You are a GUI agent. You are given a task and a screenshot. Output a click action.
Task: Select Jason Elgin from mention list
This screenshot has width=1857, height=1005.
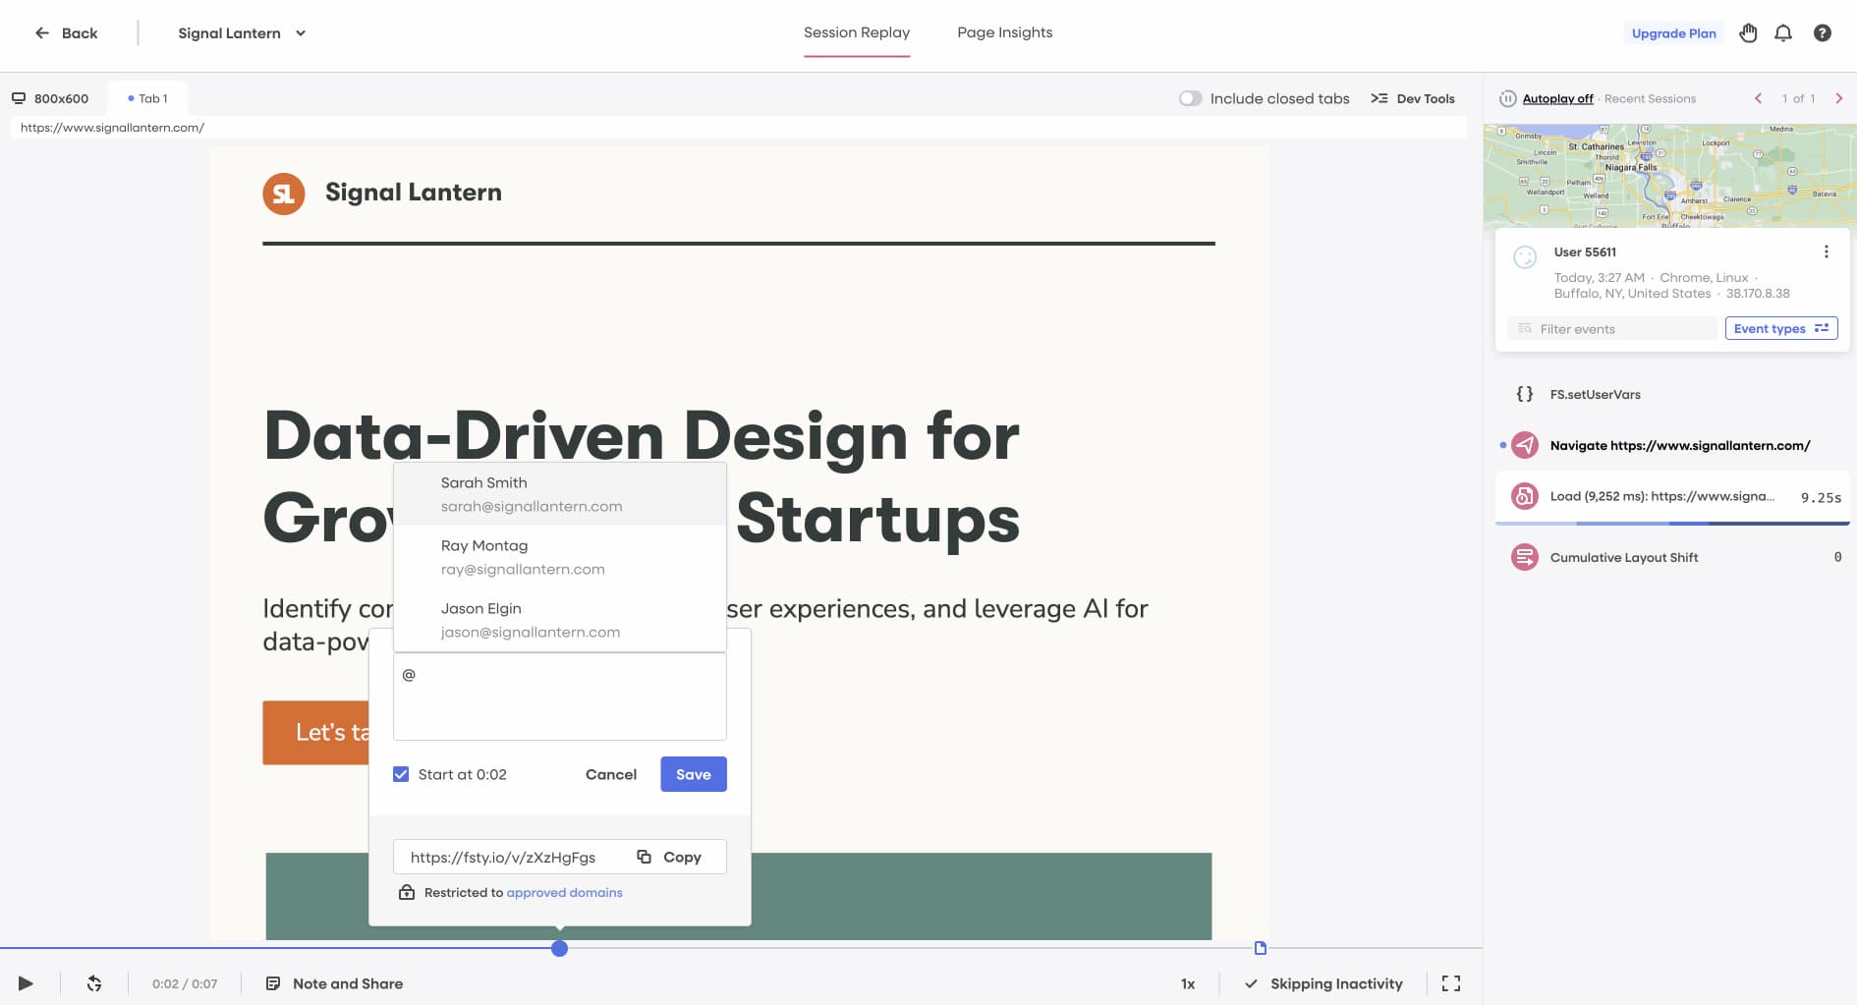tap(559, 620)
